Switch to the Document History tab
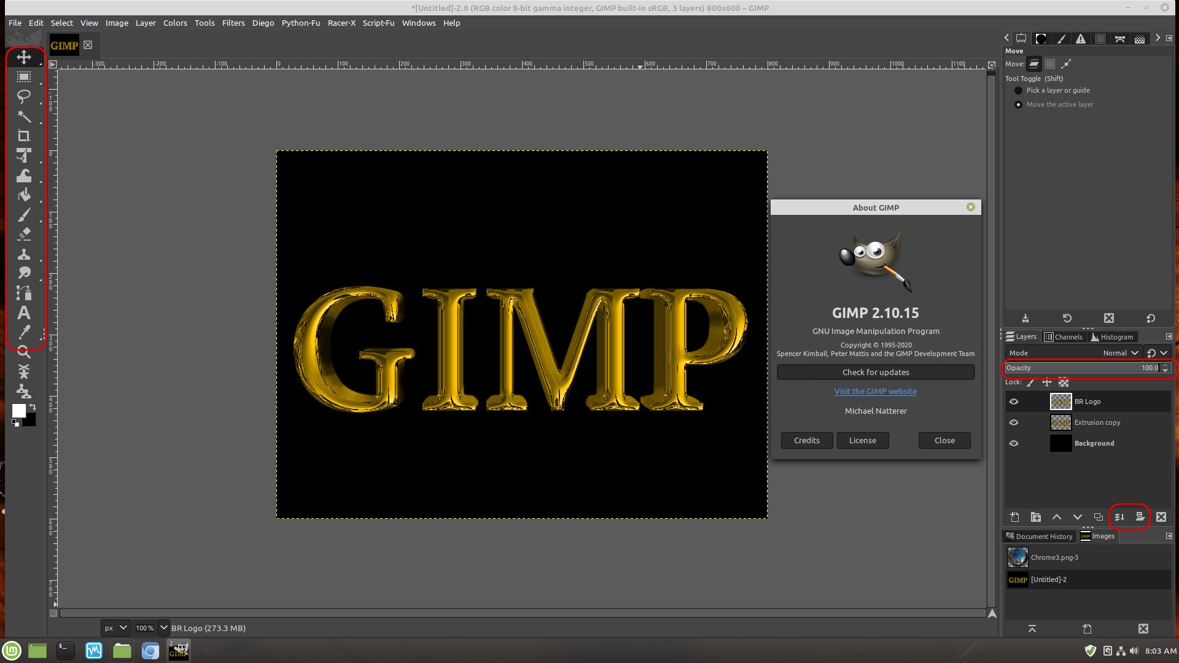This screenshot has height=663, width=1179. coord(1039,537)
